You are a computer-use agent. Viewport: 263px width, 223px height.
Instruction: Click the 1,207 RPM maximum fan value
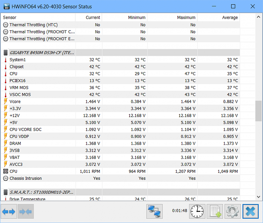pyautogui.click(x=186, y=171)
